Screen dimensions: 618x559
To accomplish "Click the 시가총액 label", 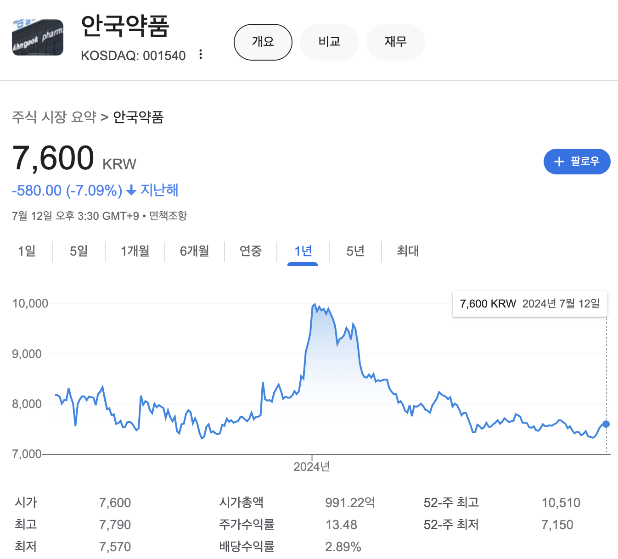I will (241, 502).
